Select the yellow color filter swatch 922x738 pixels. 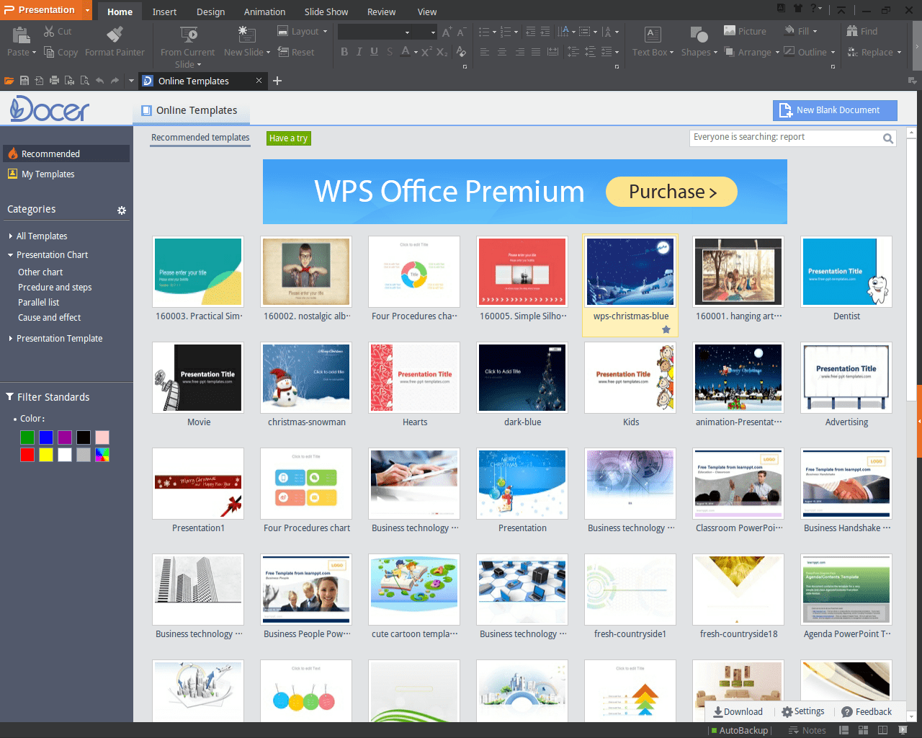click(46, 455)
